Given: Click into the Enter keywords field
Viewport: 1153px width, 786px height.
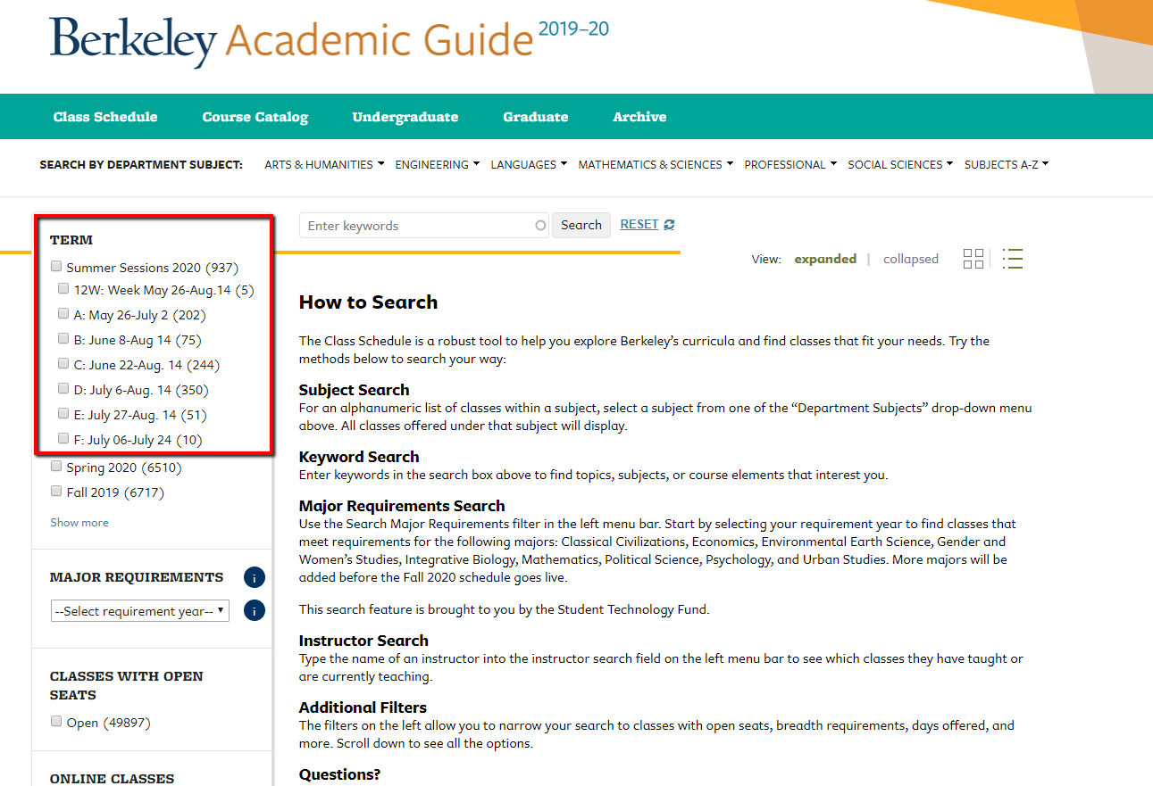Looking at the screenshot, I should pos(423,225).
